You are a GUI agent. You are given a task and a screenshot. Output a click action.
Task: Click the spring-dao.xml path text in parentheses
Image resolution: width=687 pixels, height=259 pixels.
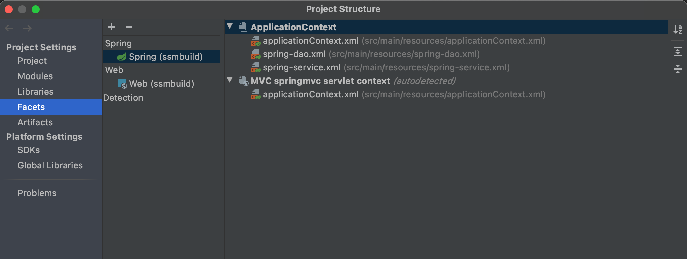(404, 54)
